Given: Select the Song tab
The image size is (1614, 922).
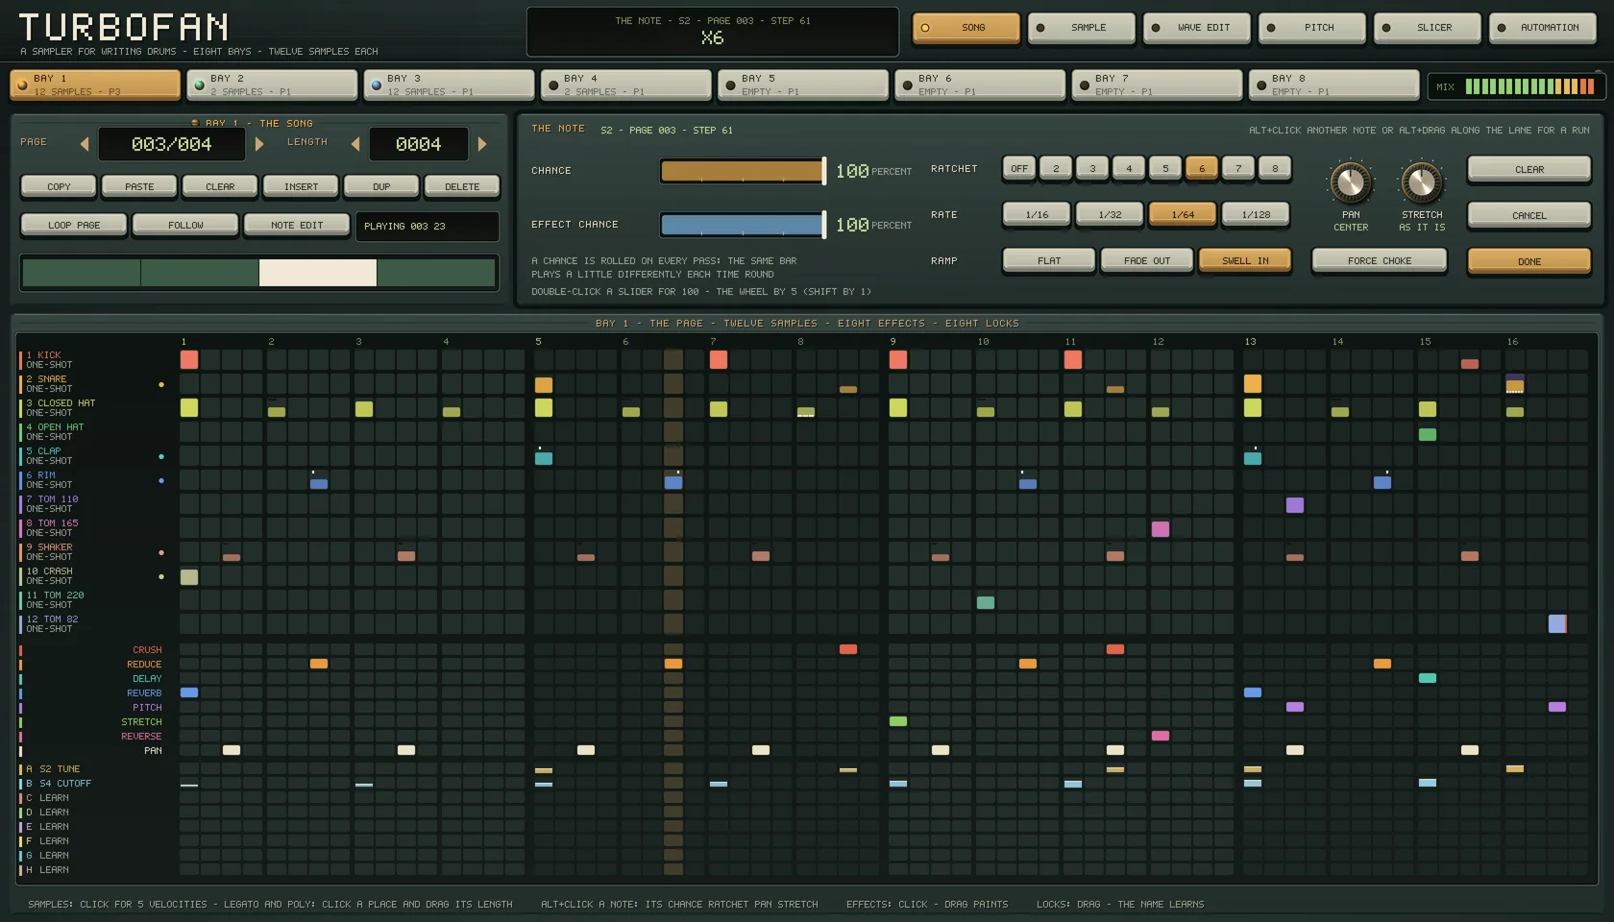Looking at the screenshot, I should coord(966,28).
